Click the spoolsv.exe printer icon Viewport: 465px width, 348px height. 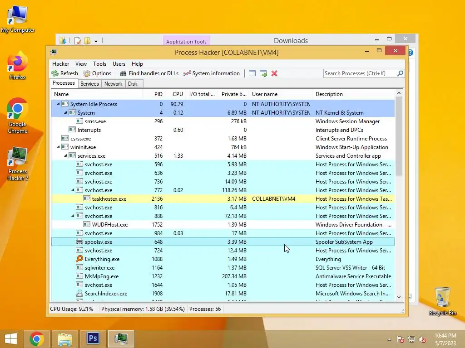click(x=79, y=242)
